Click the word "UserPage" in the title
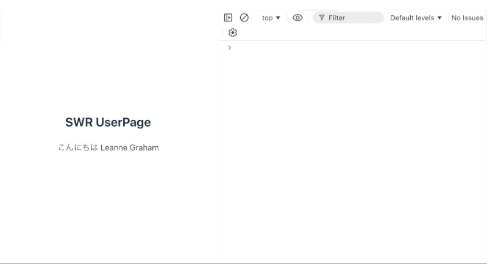 (123, 122)
